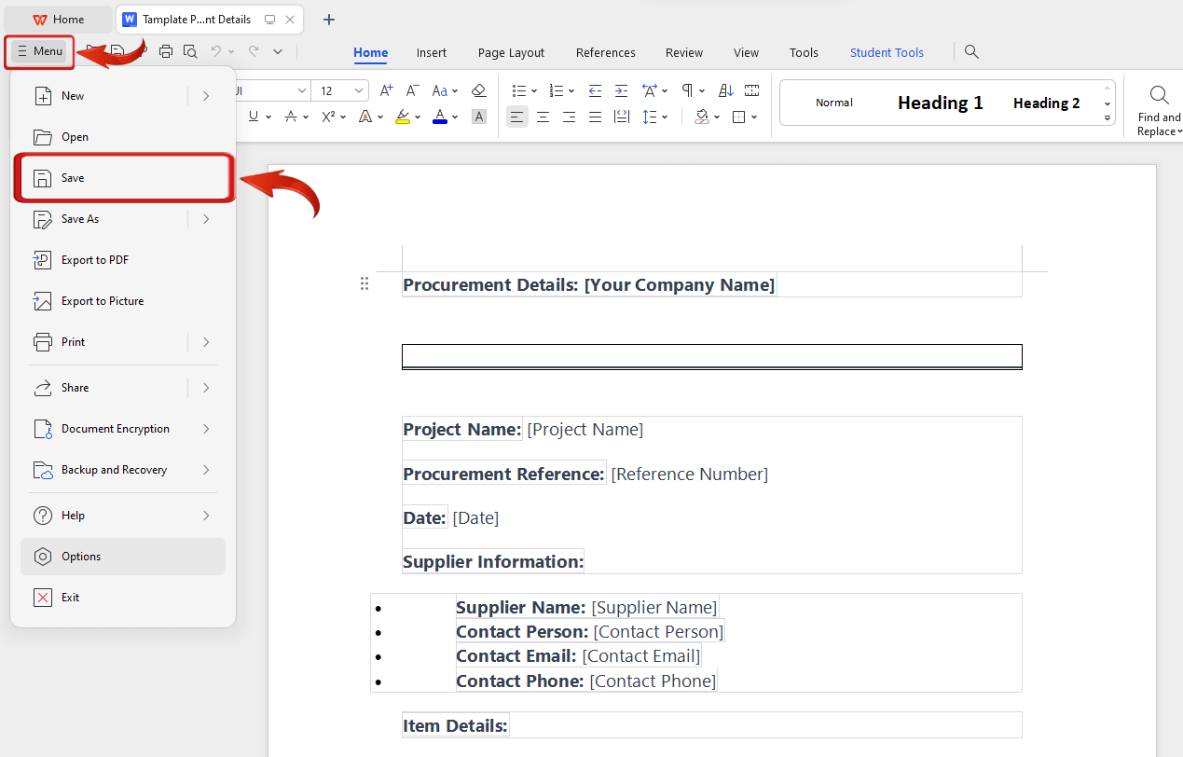
Task: Click the Redo icon
Action: (254, 51)
